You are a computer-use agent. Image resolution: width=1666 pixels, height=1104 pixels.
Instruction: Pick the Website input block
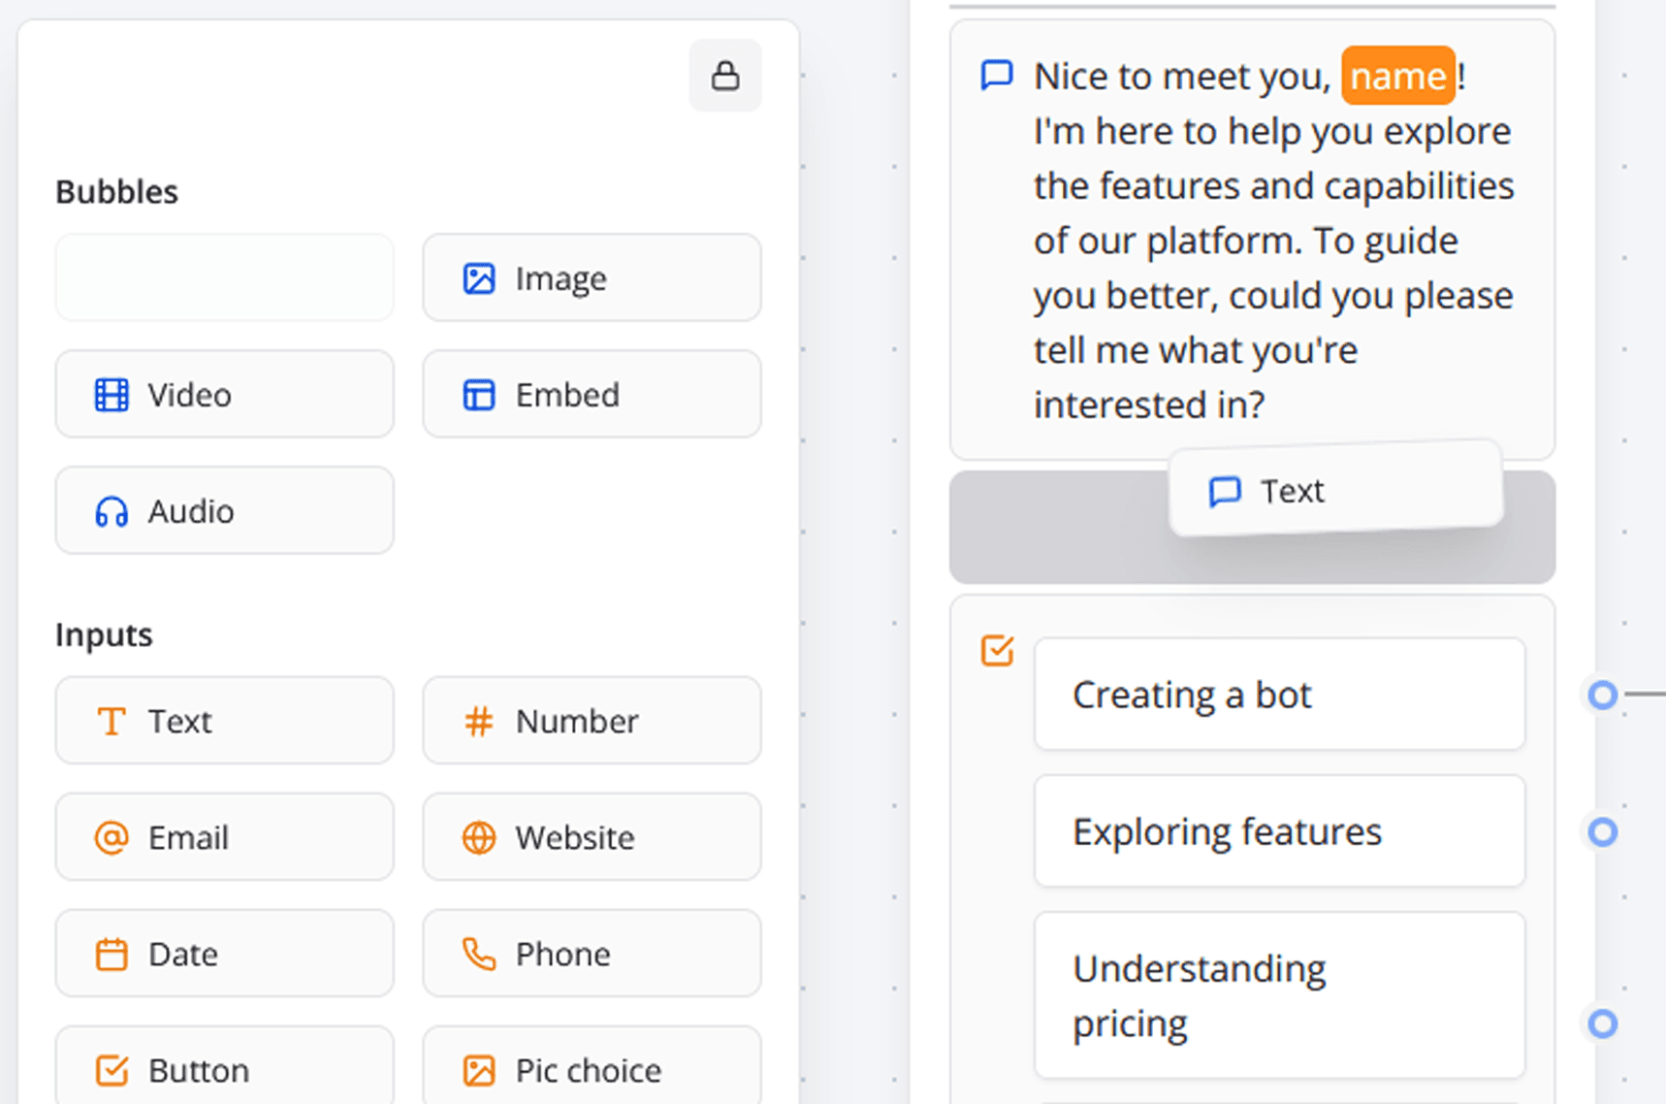[592, 837]
